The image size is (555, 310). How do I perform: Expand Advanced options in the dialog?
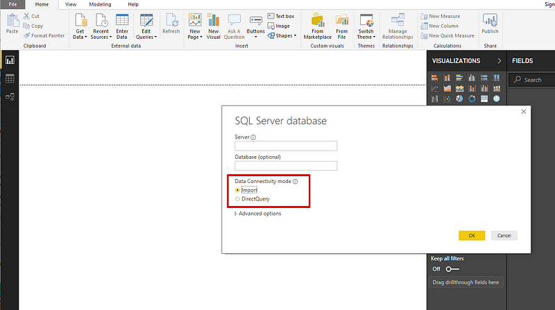(258, 214)
